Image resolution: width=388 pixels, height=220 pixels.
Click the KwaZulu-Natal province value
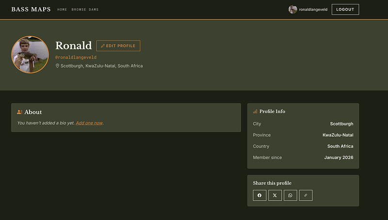pos(338,135)
